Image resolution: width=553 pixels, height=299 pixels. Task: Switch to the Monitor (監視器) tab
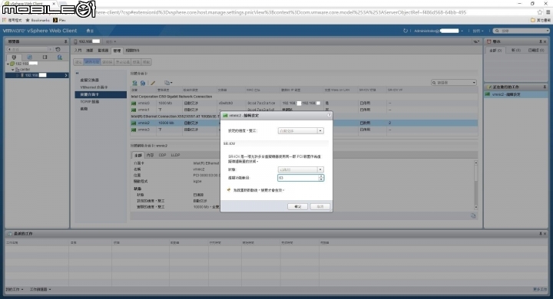(x=103, y=51)
